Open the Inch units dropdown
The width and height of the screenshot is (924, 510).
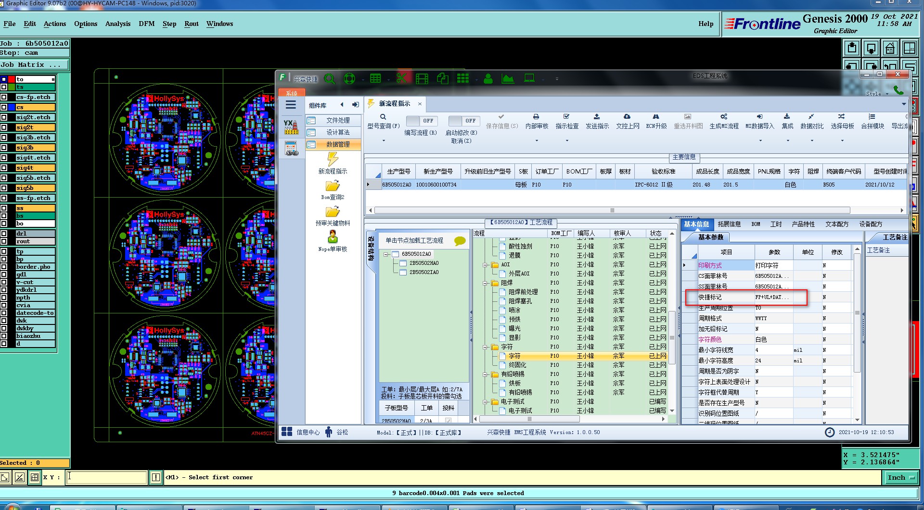pos(901,477)
